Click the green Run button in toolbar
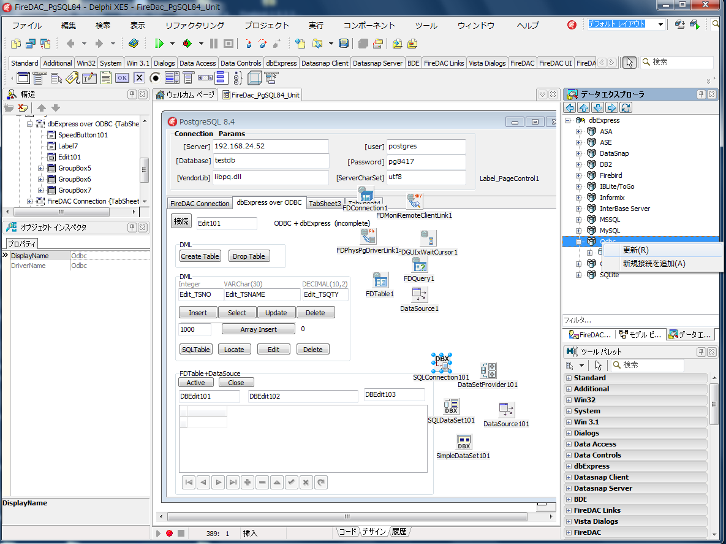Screen dimensions: 726x544 click(159, 44)
